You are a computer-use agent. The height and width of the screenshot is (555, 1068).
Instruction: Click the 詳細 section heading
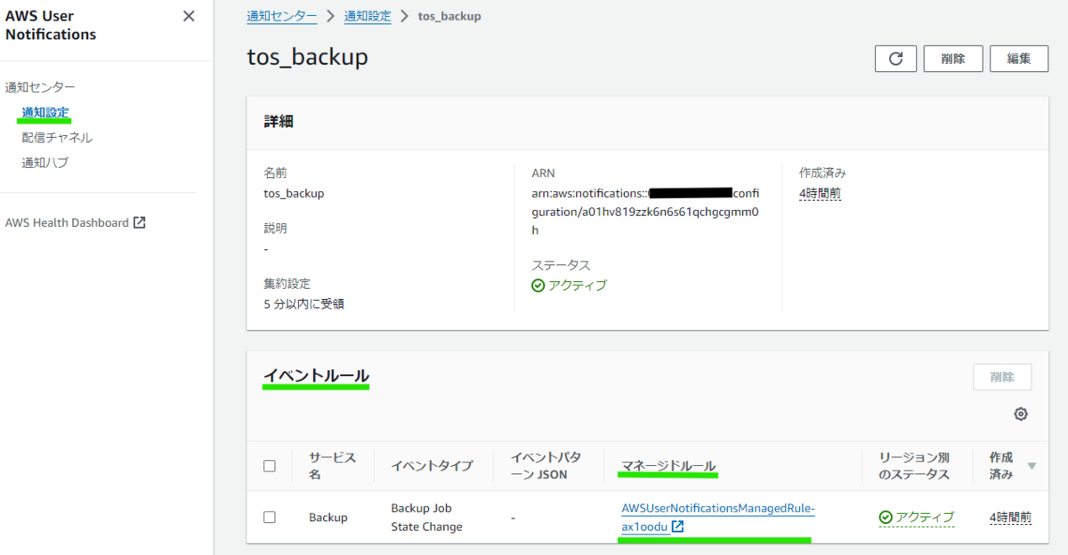[279, 122]
